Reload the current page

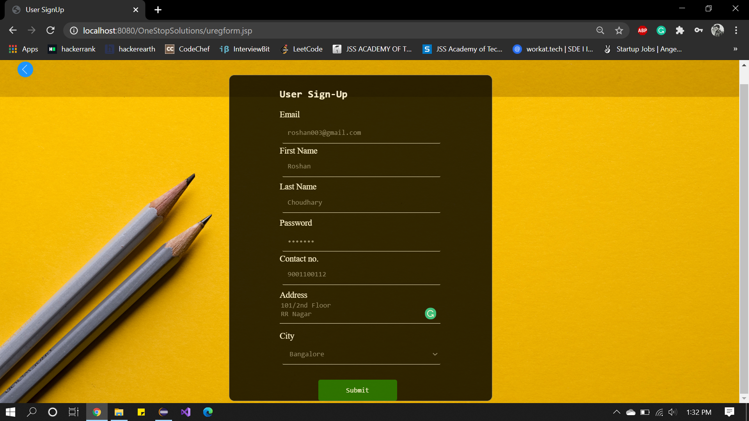pyautogui.click(x=50, y=30)
